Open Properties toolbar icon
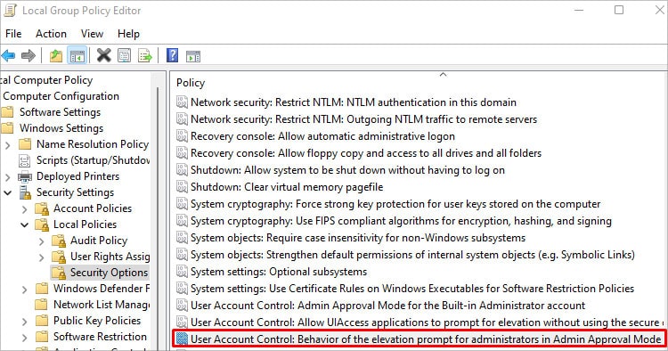This screenshot has width=668, height=351. click(125, 56)
